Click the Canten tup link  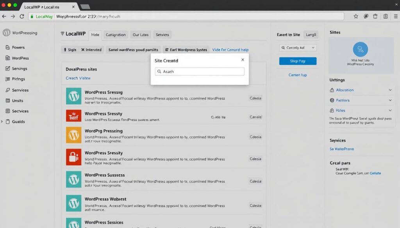tap(298, 75)
